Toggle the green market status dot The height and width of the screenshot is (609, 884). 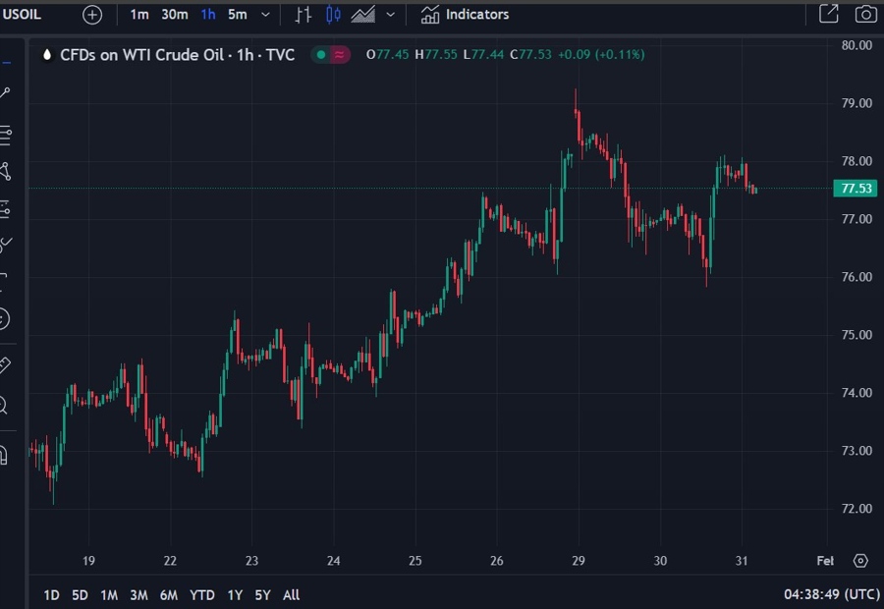coord(321,55)
